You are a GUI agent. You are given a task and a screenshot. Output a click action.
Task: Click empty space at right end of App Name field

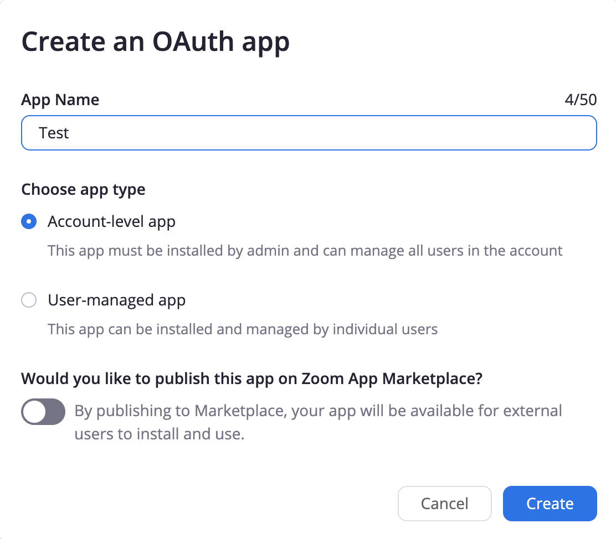[x=554, y=133]
